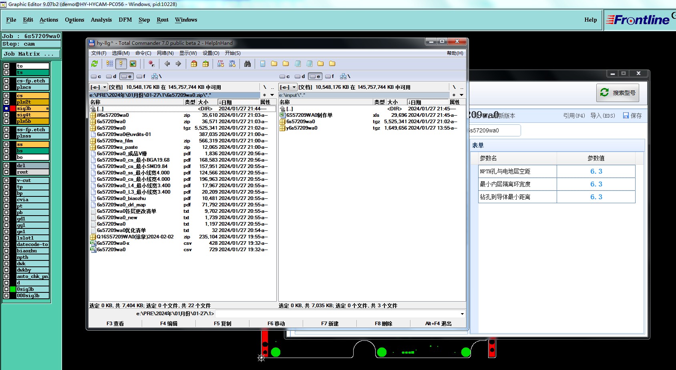Open the 命令(C) menu in Total Commander
This screenshot has height=370, width=676.
point(143,53)
